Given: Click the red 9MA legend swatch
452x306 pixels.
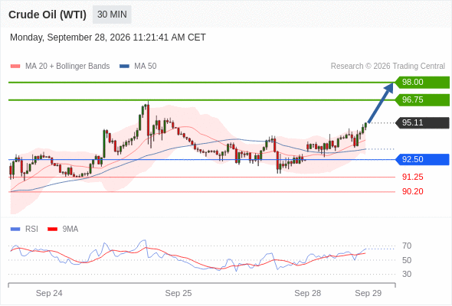Looking at the screenshot, I should 52,229.
